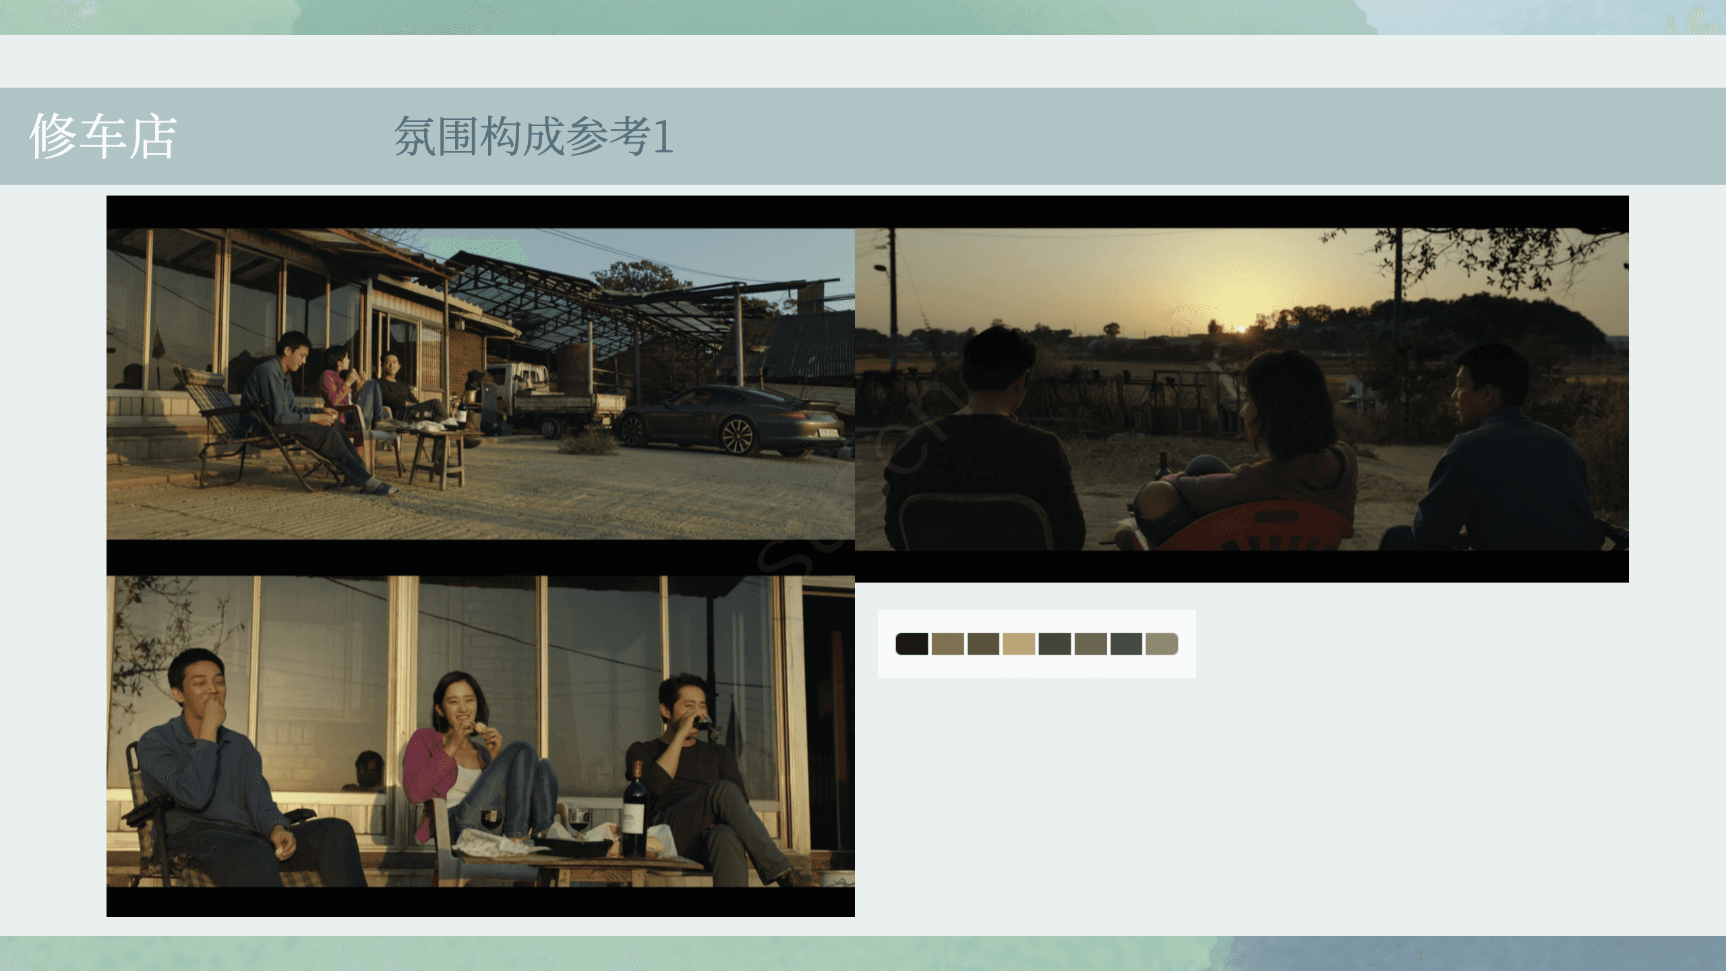Pick the fifth dark olive green swatch

[x=1054, y=644]
